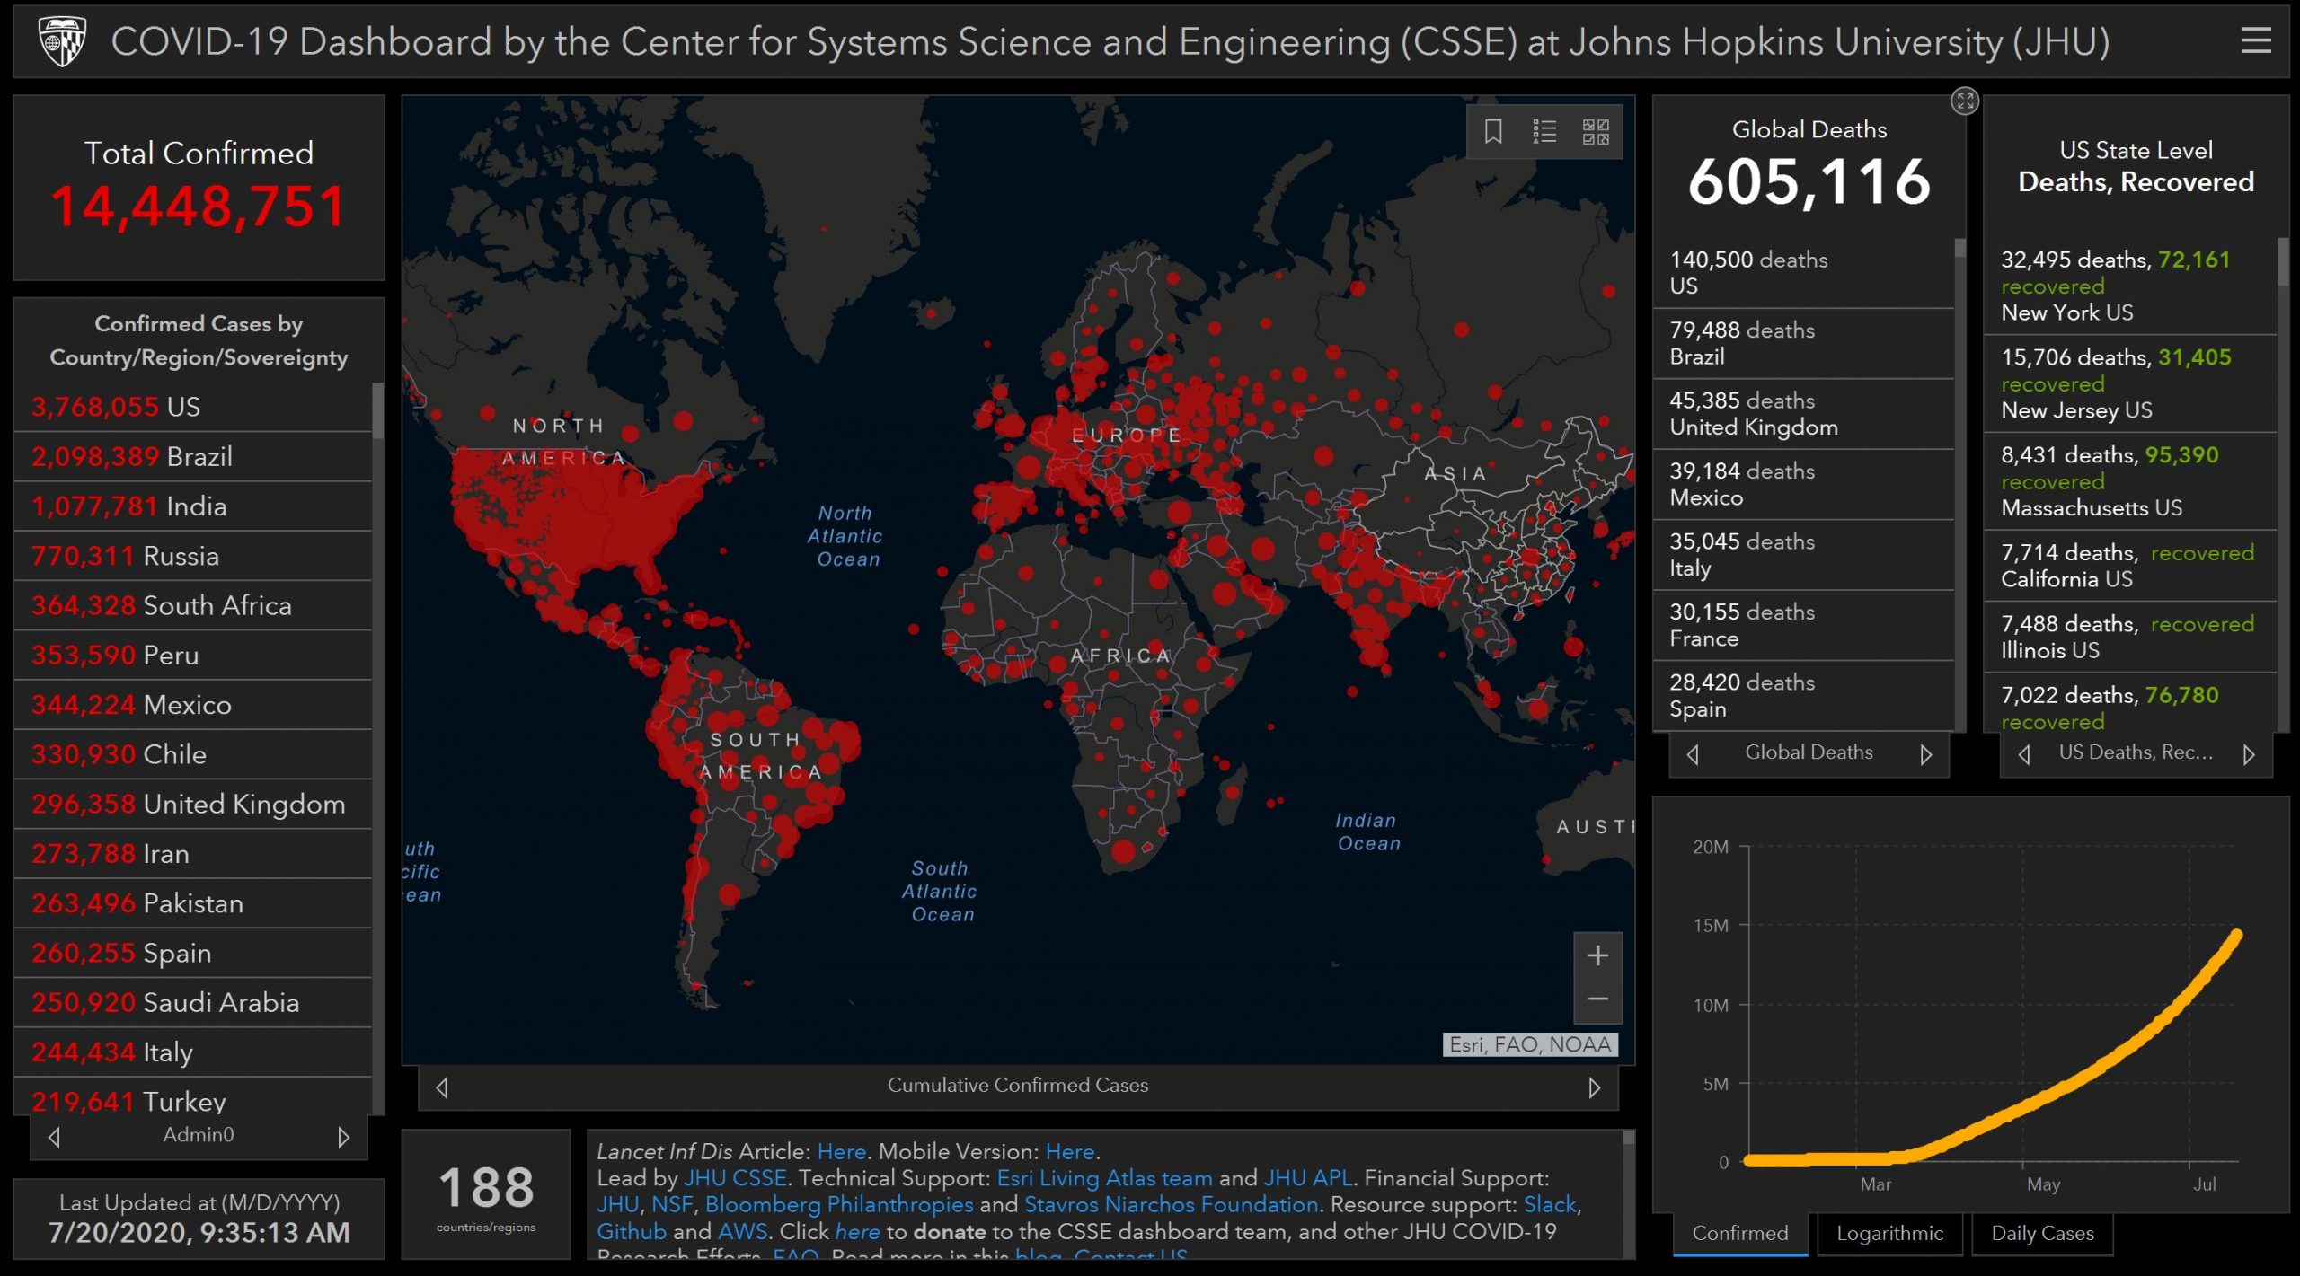Zoom out on the map
The height and width of the screenshot is (1276, 2300).
pyautogui.click(x=1597, y=999)
